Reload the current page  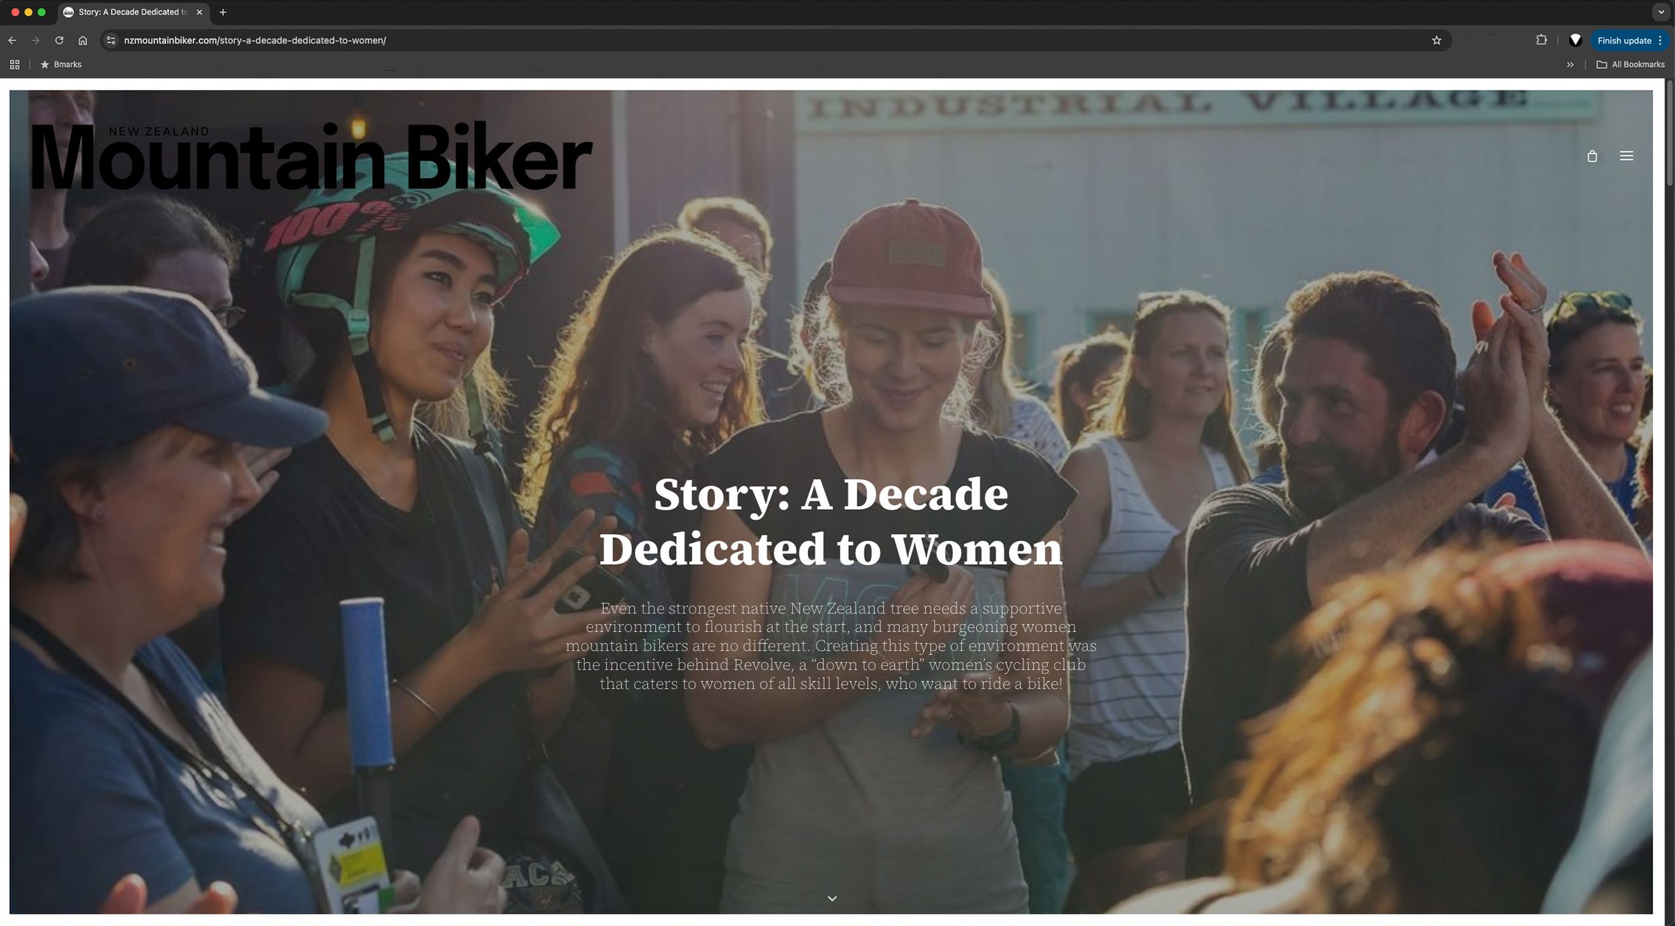[59, 40]
